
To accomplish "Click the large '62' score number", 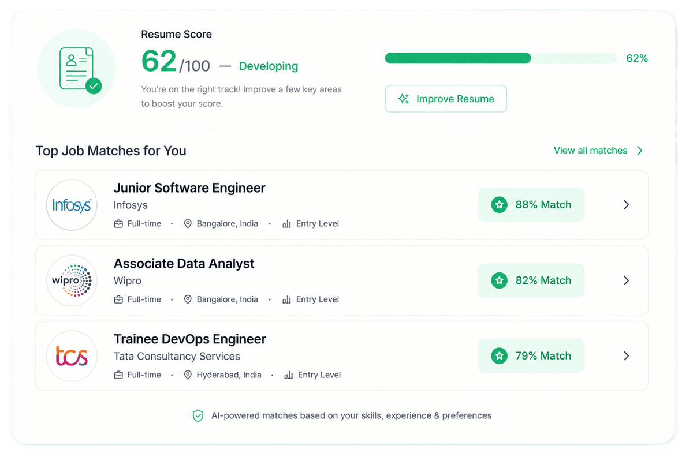I will (x=159, y=61).
